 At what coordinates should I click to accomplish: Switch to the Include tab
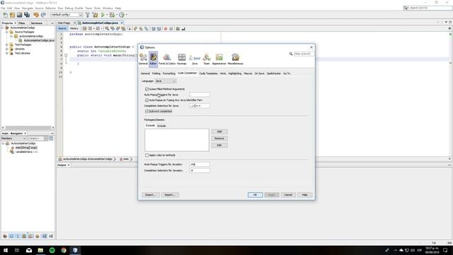click(161, 126)
